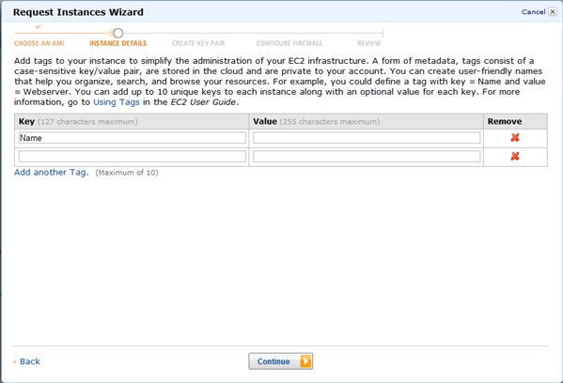Click the Value column header
Viewport: 563px width, 383px height.
click(x=366, y=122)
